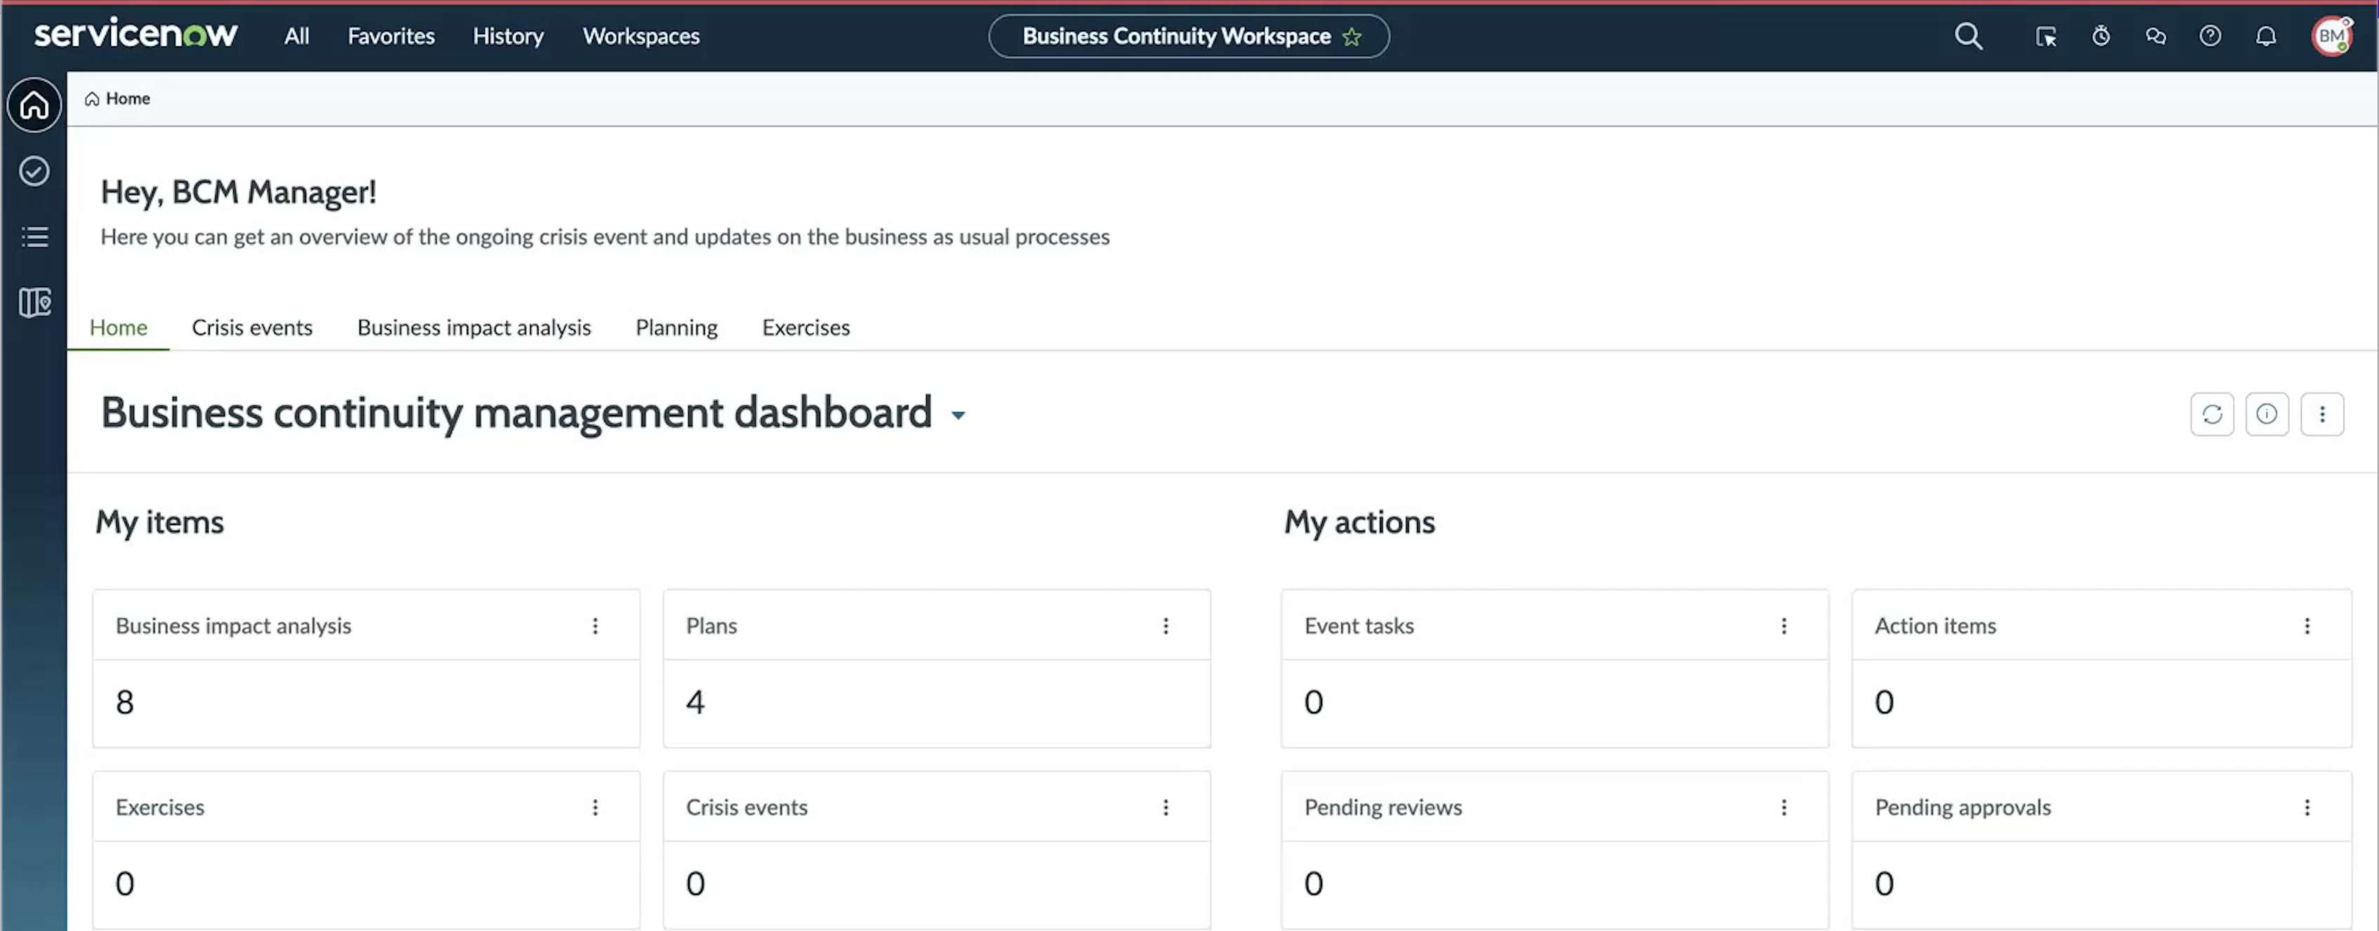2379x931 pixels.
Task: Open the sidebar chat icon
Action: click(2156, 36)
